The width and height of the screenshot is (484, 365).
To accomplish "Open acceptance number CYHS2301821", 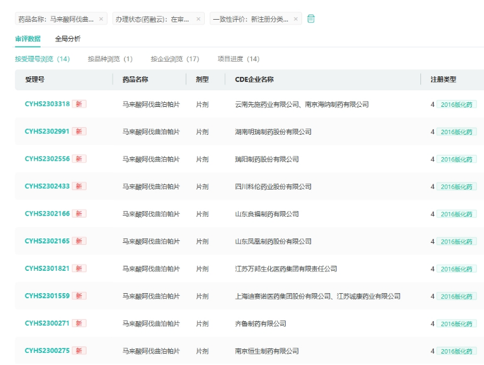I will click(x=48, y=269).
